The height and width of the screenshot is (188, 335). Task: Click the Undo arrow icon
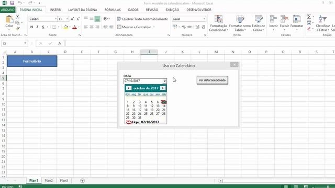point(20,3)
